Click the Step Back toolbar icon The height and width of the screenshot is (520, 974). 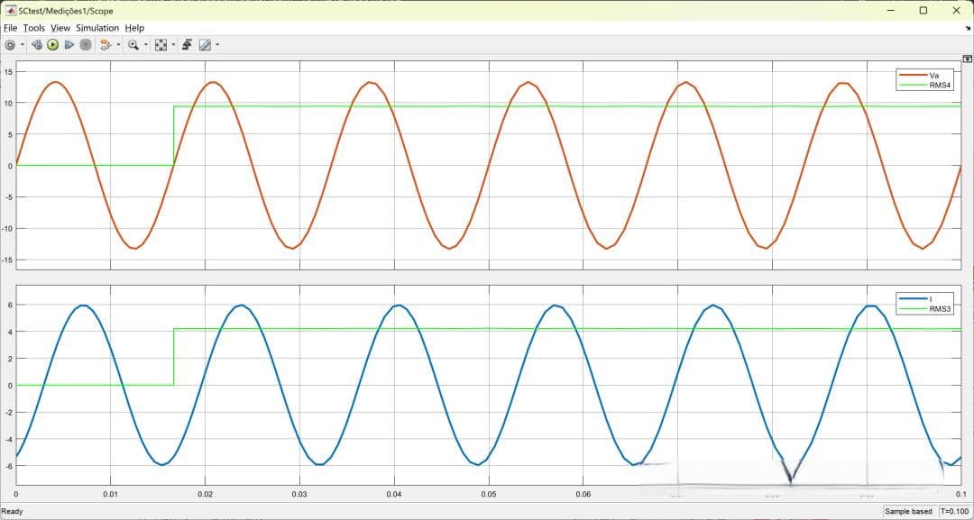tap(37, 45)
